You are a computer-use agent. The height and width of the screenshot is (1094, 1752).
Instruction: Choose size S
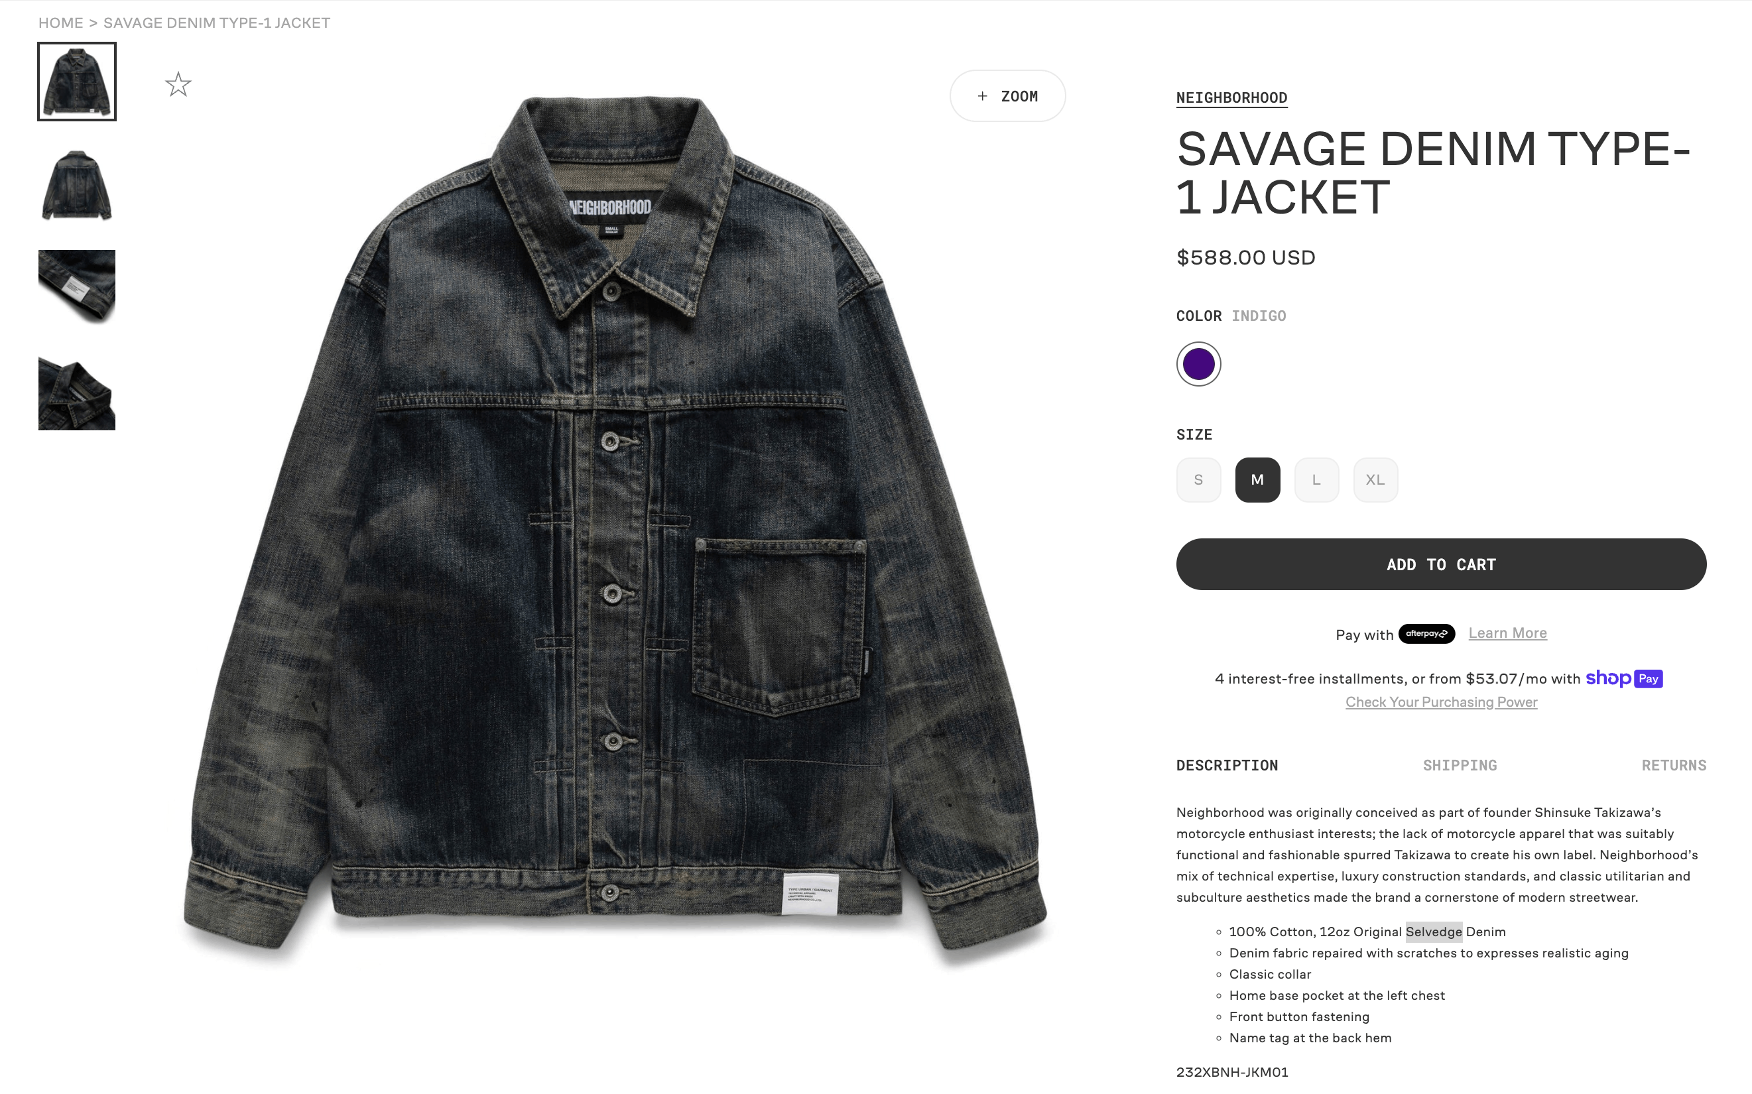click(1198, 480)
